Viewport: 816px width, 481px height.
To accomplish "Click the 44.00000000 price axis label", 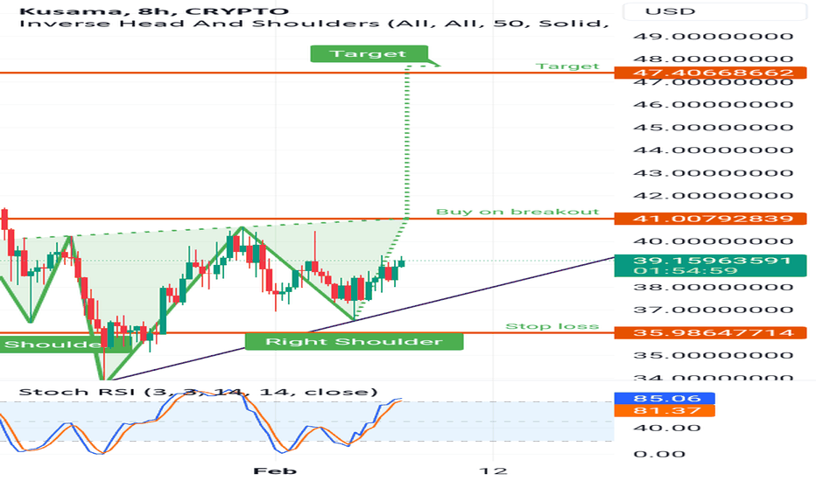I will pos(714,150).
